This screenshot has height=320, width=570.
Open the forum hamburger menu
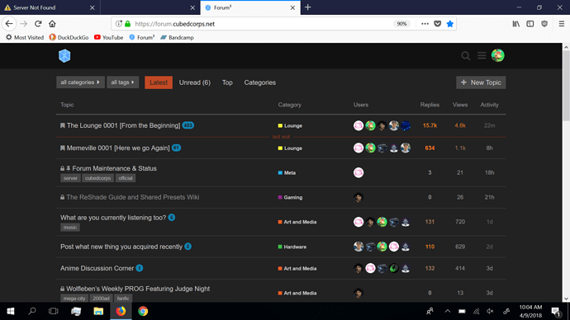482,55
